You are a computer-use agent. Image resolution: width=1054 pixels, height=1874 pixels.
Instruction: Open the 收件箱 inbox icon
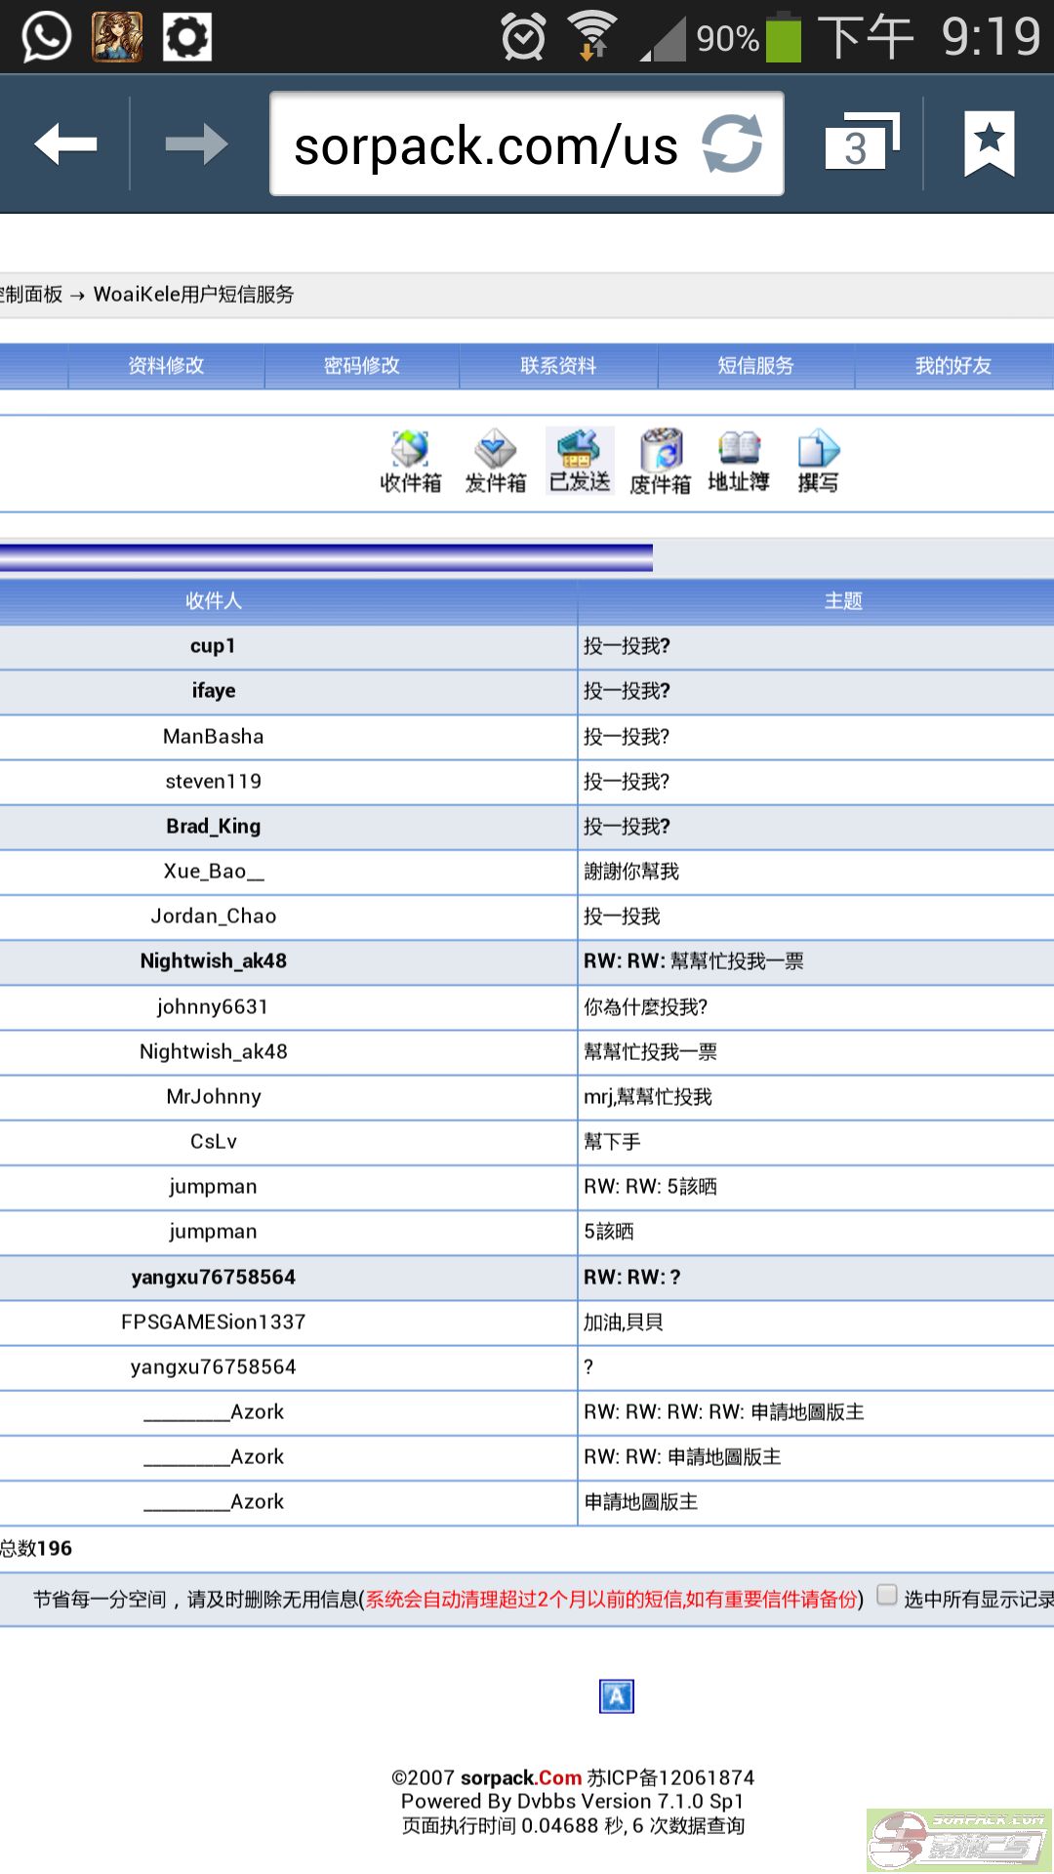pos(410,461)
